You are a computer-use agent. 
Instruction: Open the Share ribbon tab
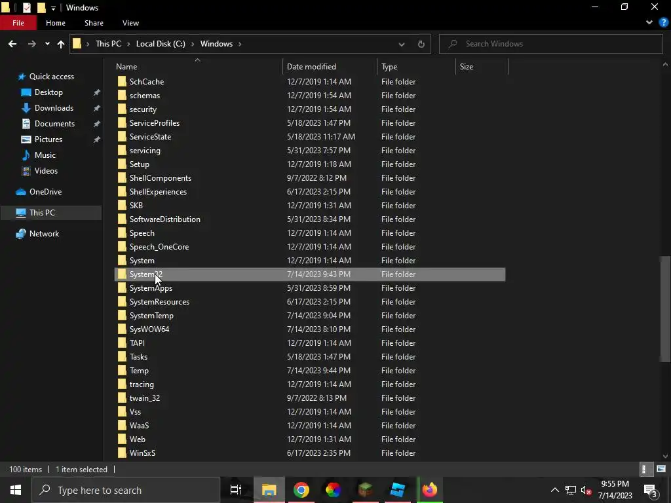[94, 23]
